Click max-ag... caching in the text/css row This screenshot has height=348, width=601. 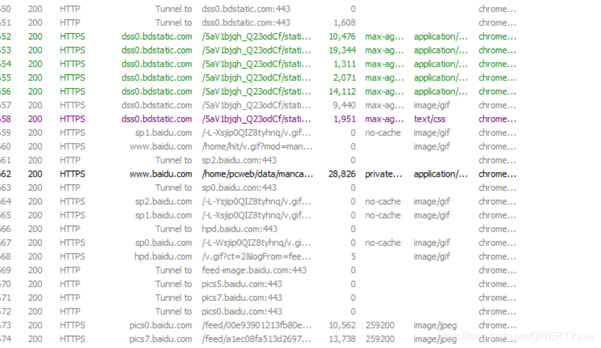(384, 119)
